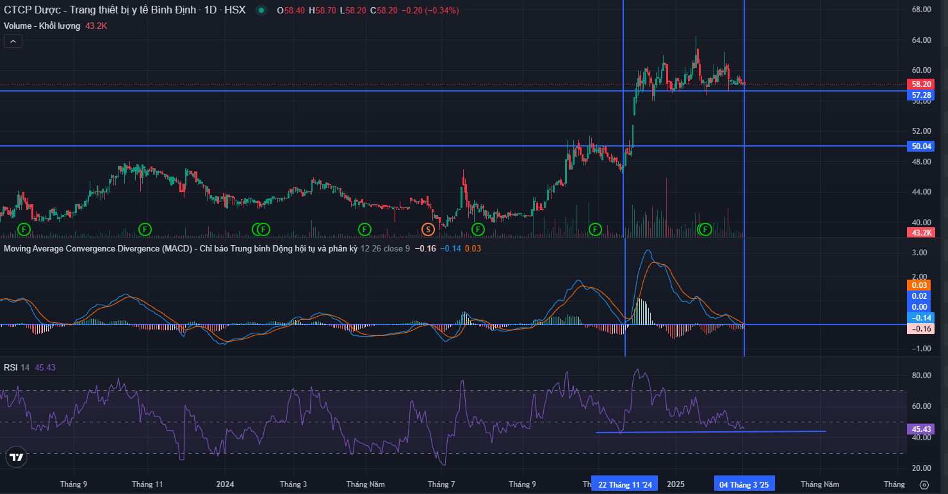
Task: Select the 04 Tháng 3 '25 date label
Action: pyautogui.click(x=744, y=484)
